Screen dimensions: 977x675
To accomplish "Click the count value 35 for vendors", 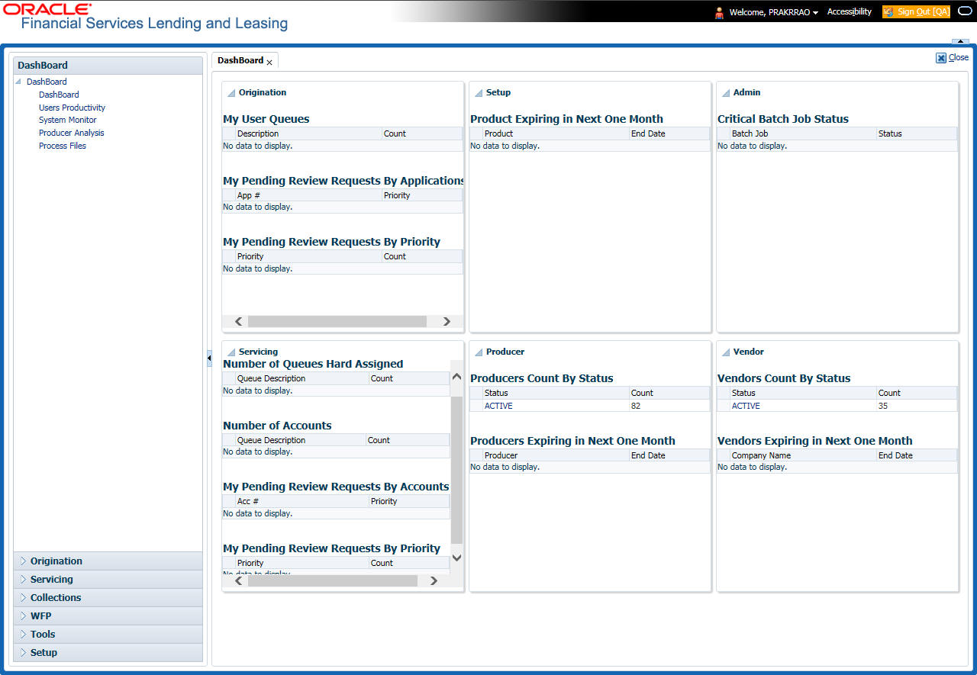I will click(x=883, y=406).
